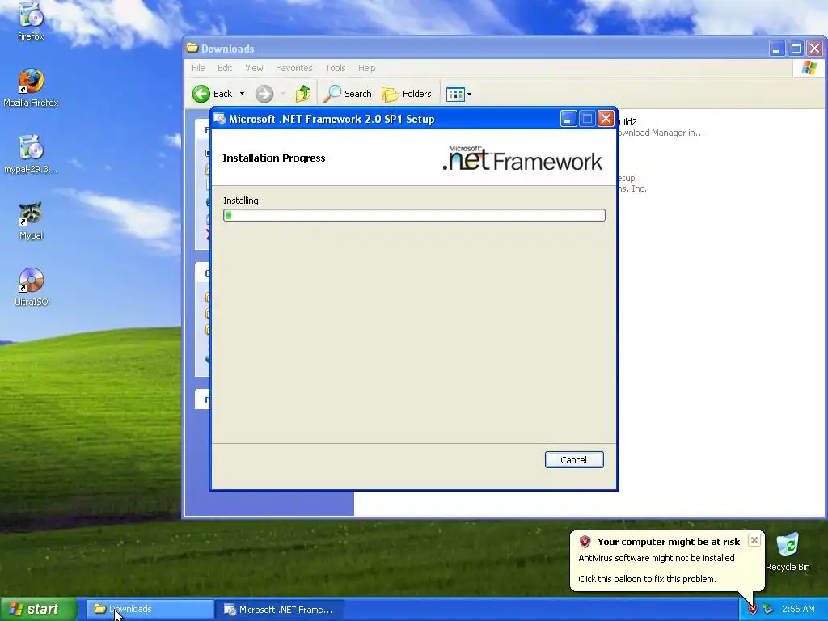Open the Edit menu in Downloads
The height and width of the screenshot is (621, 828).
coord(225,68)
